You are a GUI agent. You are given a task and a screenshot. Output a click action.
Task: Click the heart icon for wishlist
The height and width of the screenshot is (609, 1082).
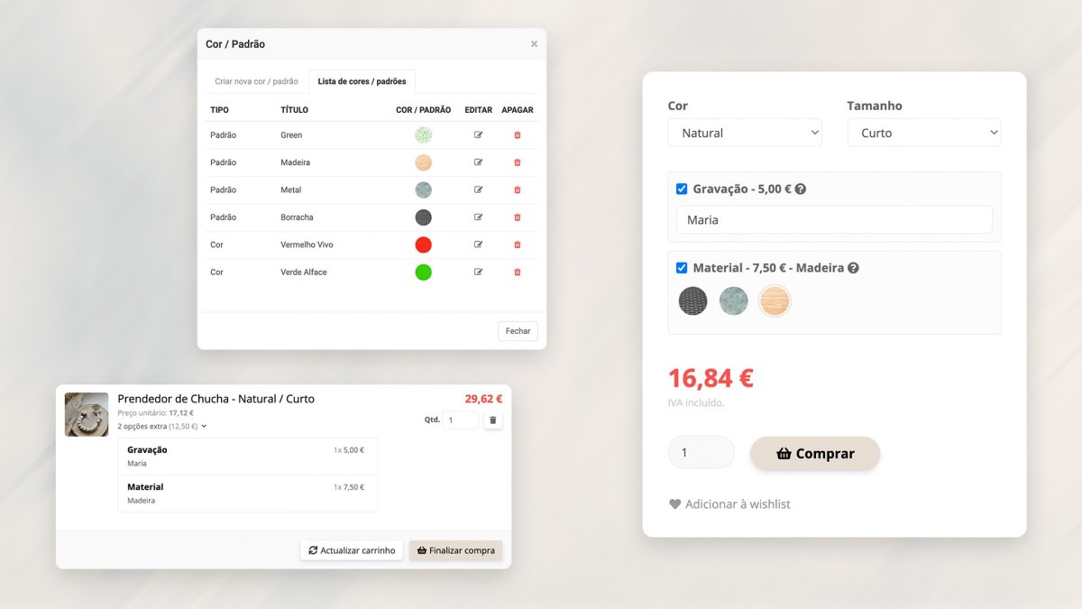tap(674, 504)
